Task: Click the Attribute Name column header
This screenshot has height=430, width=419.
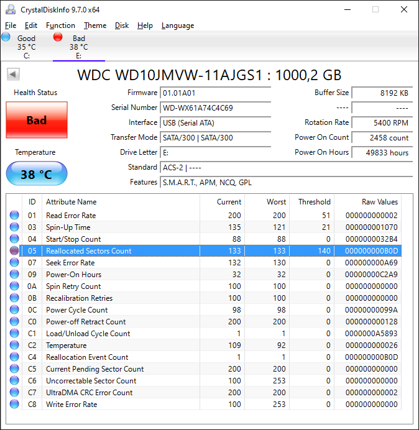Action: click(121, 202)
